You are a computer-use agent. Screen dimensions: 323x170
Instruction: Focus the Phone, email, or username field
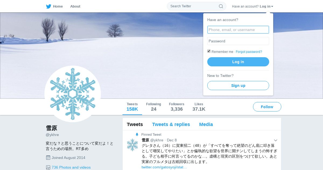[x=238, y=30]
